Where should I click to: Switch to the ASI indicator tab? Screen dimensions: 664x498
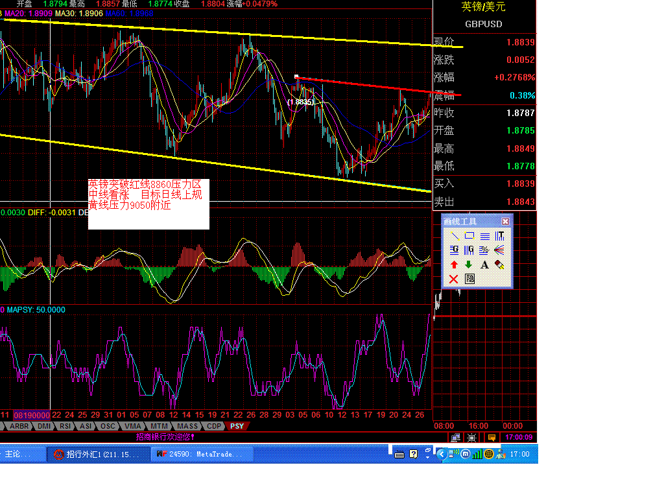(86, 426)
